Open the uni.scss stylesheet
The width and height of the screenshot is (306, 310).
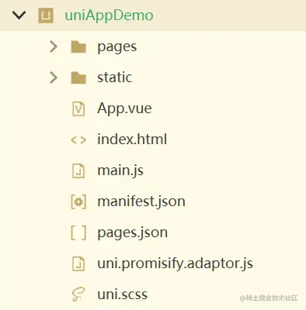pos(123,294)
